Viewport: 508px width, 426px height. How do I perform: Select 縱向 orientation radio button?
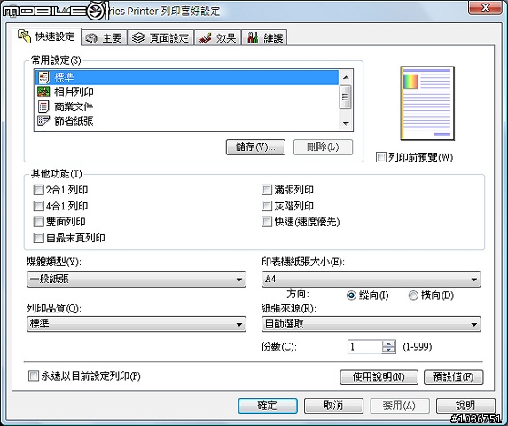pos(351,296)
